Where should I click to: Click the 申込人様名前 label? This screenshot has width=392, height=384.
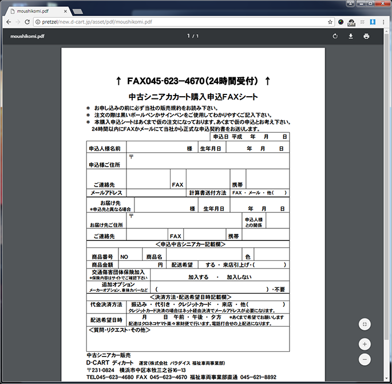point(105,149)
